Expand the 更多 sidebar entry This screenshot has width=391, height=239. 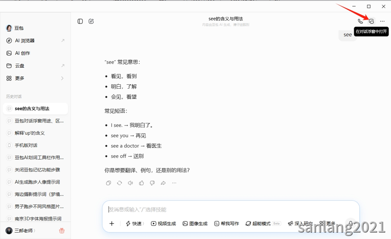pos(35,78)
